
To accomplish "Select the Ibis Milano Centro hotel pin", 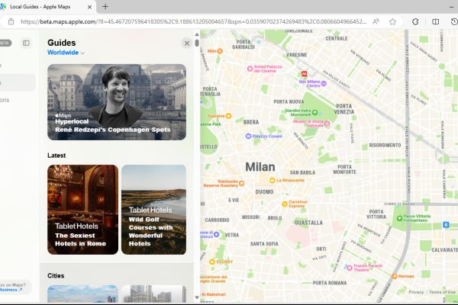I will click(x=324, y=83).
